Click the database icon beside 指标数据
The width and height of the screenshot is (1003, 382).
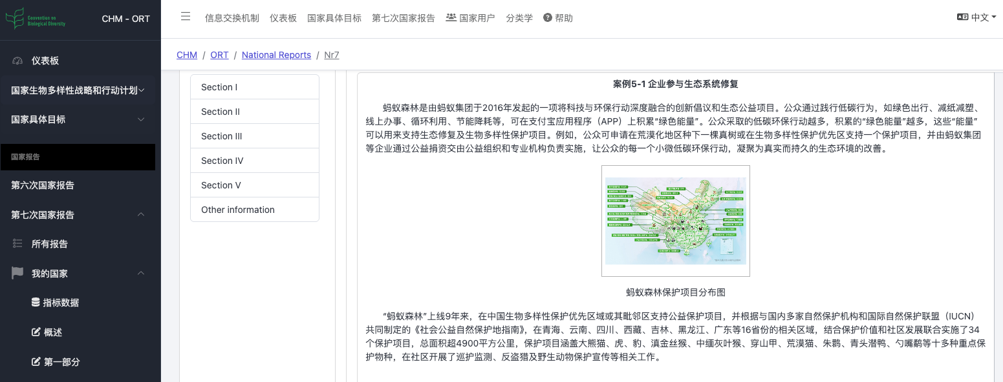pyautogui.click(x=36, y=303)
